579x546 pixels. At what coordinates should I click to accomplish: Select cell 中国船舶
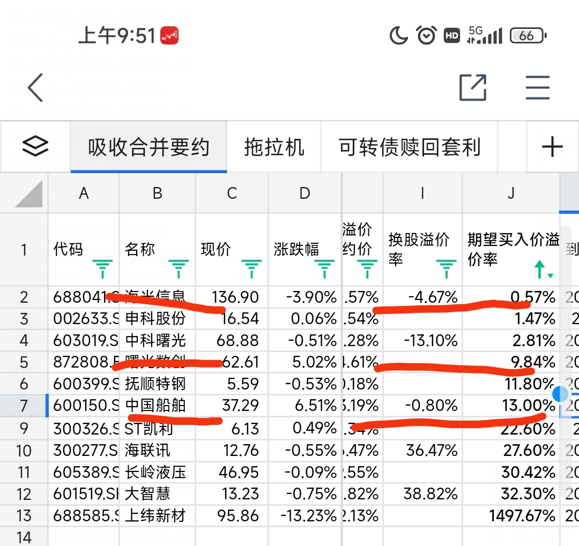click(x=158, y=406)
